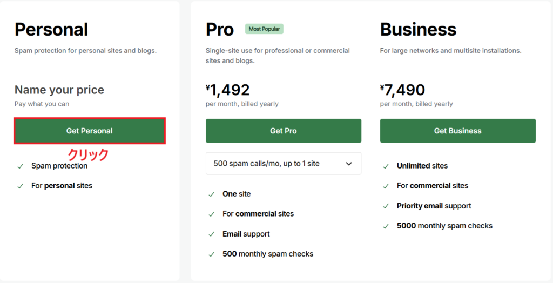Click the Personal plan heading
The image size is (553, 283).
point(51,29)
